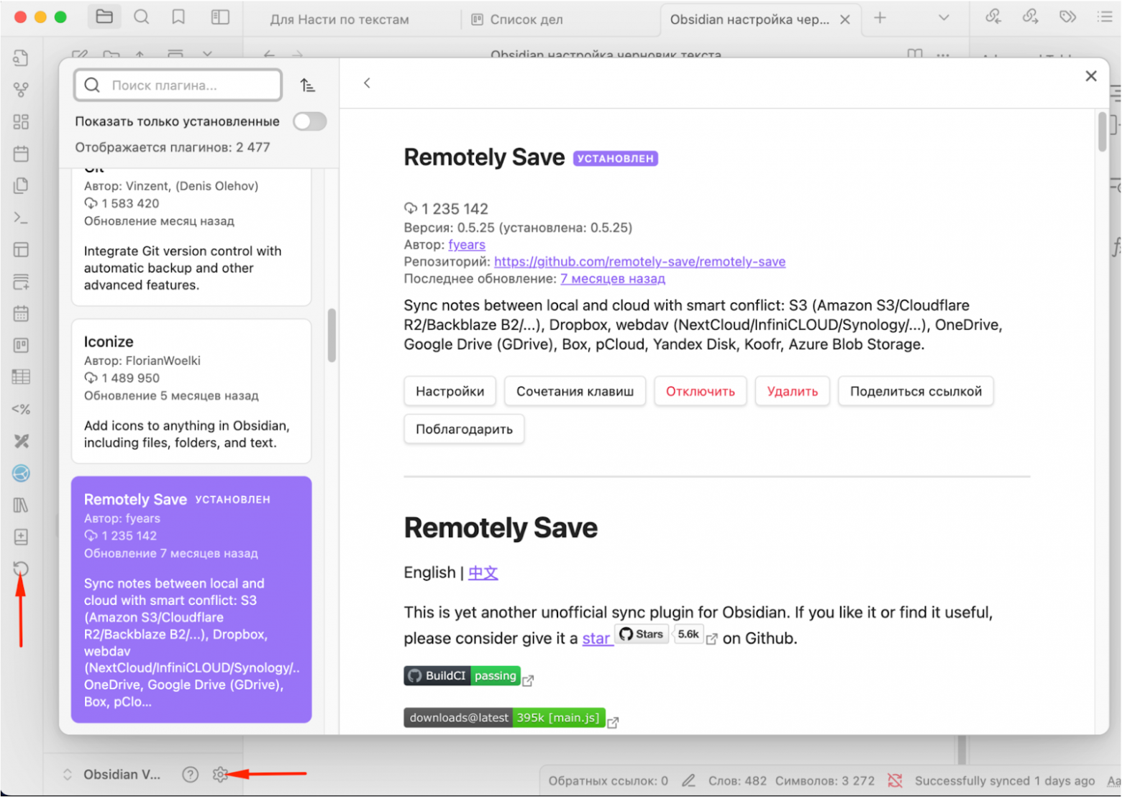Click the pencil editing mode icon
This screenshot has height=797, width=1122.
[x=688, y=780]
